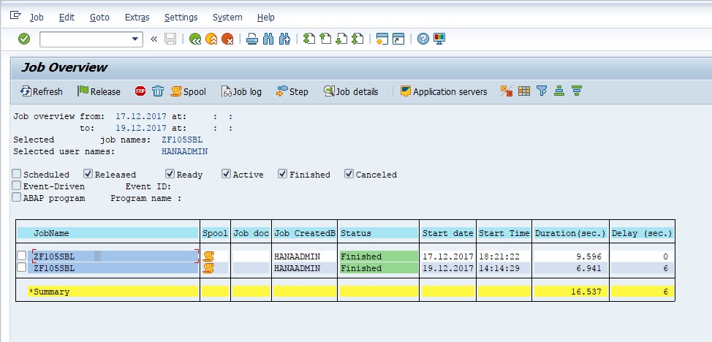Click the Release button

click(x=99, y=91)
